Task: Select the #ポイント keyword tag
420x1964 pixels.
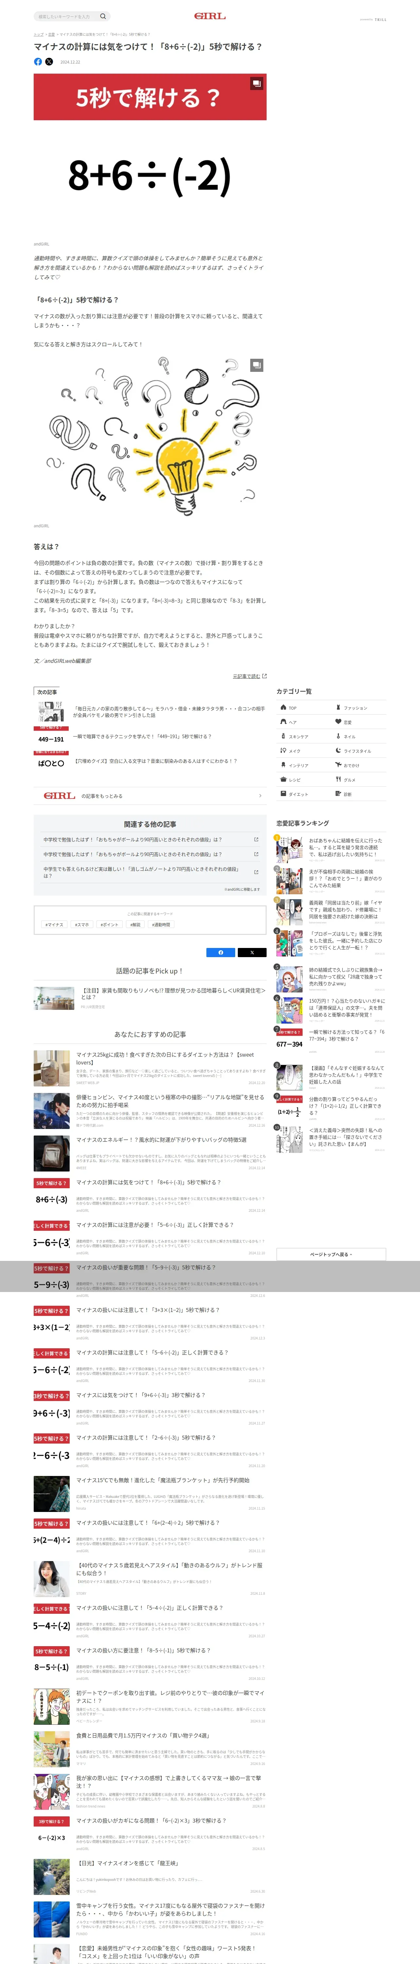Action: 110,925
